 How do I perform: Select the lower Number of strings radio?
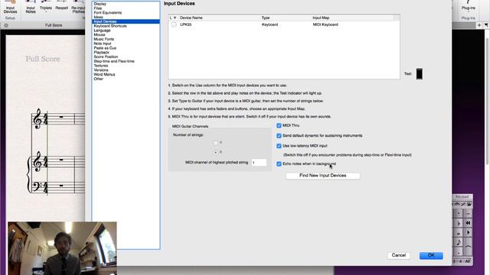216,152
